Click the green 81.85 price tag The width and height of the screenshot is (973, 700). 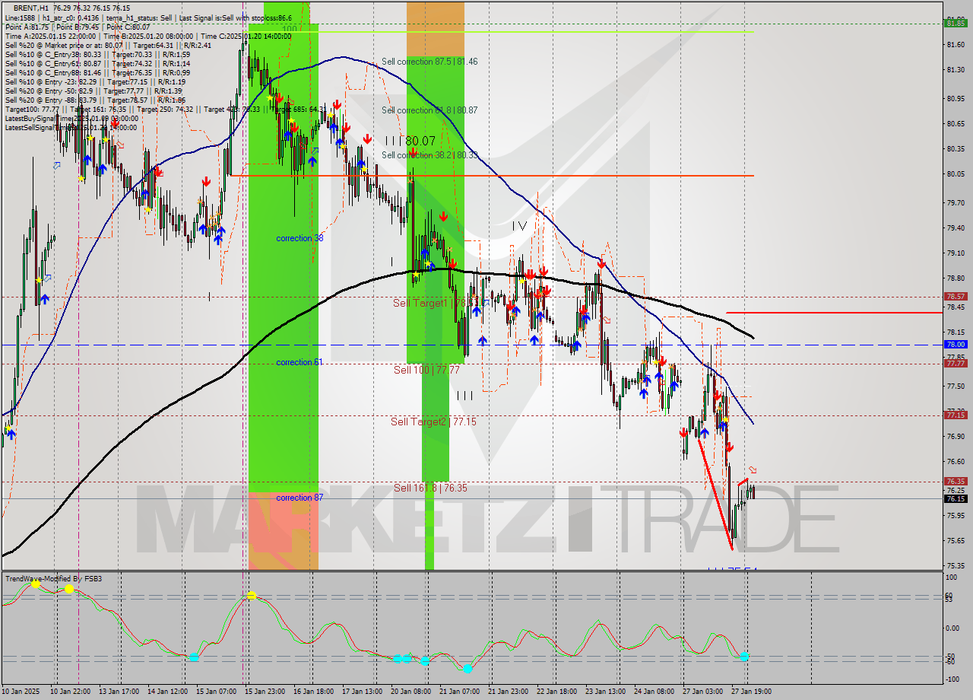pyautogui.click(x=956, y=23)
